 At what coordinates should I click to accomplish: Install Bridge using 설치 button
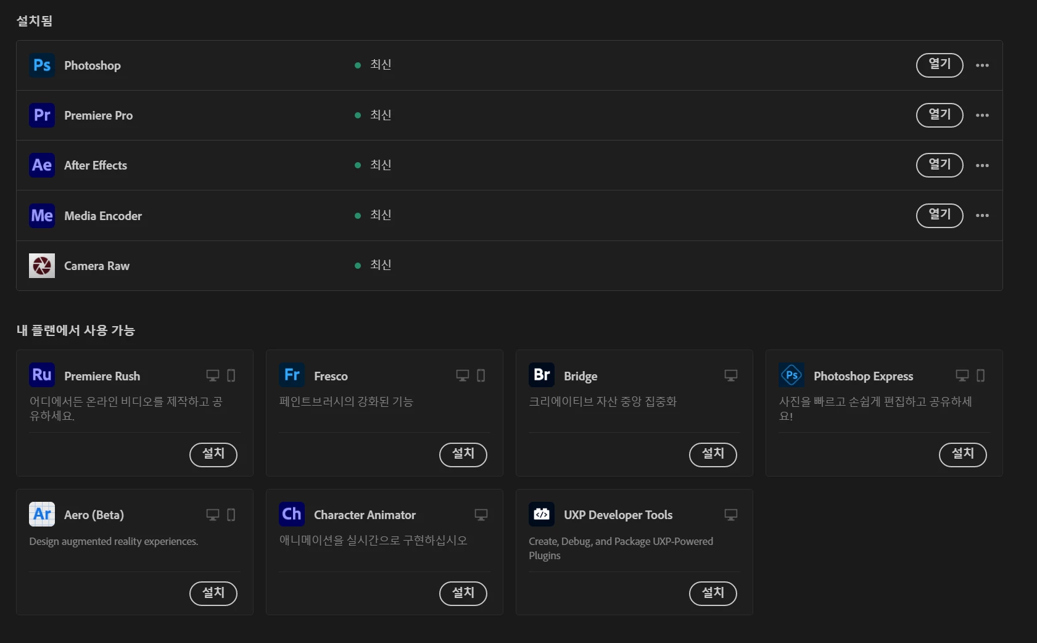(x=713, y=455)
